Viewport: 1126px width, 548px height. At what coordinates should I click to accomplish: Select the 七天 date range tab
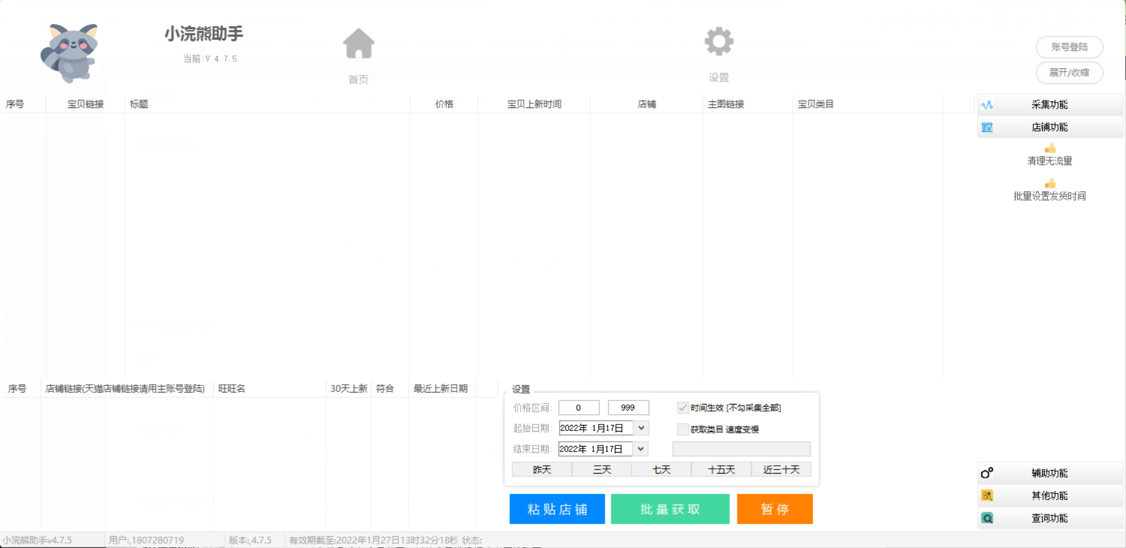click(661, 469)
